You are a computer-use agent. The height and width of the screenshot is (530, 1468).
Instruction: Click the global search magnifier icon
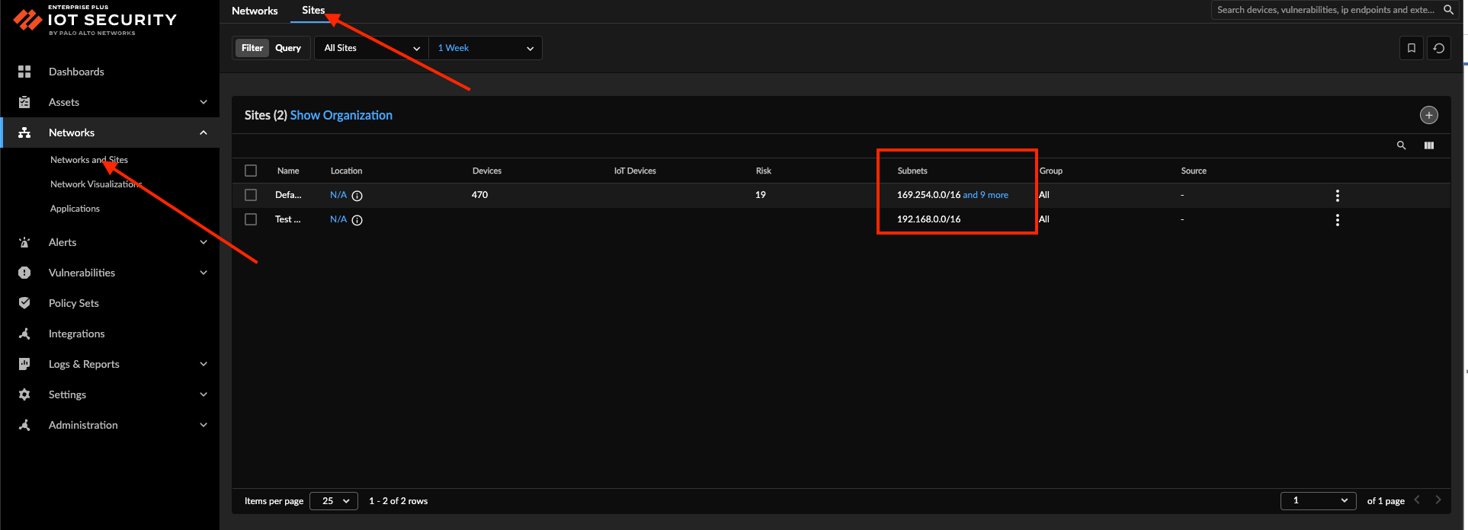(1449, 10)
